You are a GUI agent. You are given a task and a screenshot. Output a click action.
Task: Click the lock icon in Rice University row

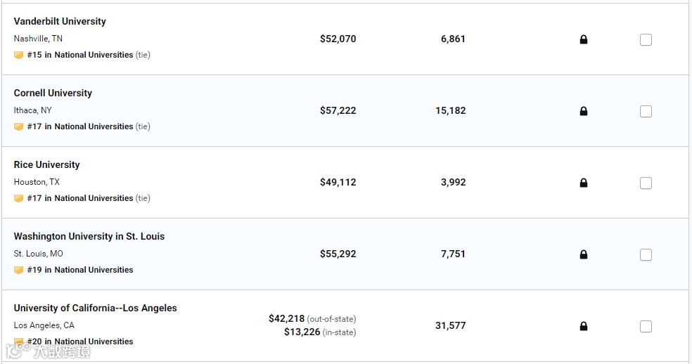pos(583,183)
